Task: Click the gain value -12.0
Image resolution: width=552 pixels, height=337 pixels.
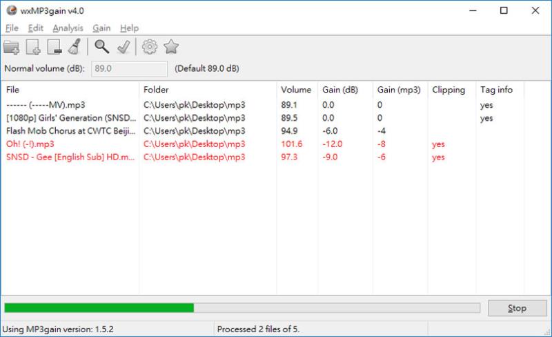Action: coord(332,144)
